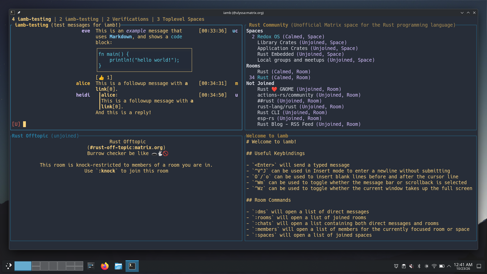Open the clock showing 12:41 AM
This screenshot has height=274, width=487.
(463, 266)
